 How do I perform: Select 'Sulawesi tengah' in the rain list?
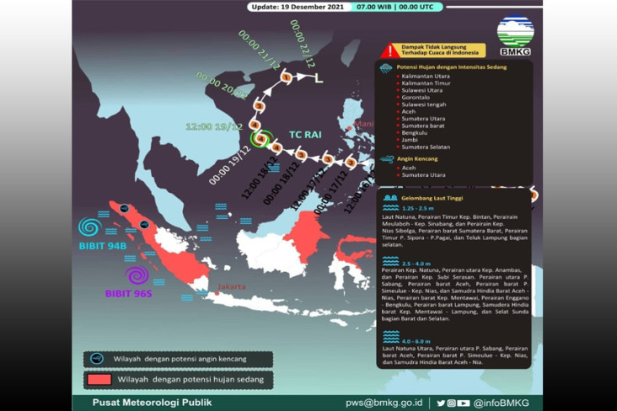tap(424, 104)
